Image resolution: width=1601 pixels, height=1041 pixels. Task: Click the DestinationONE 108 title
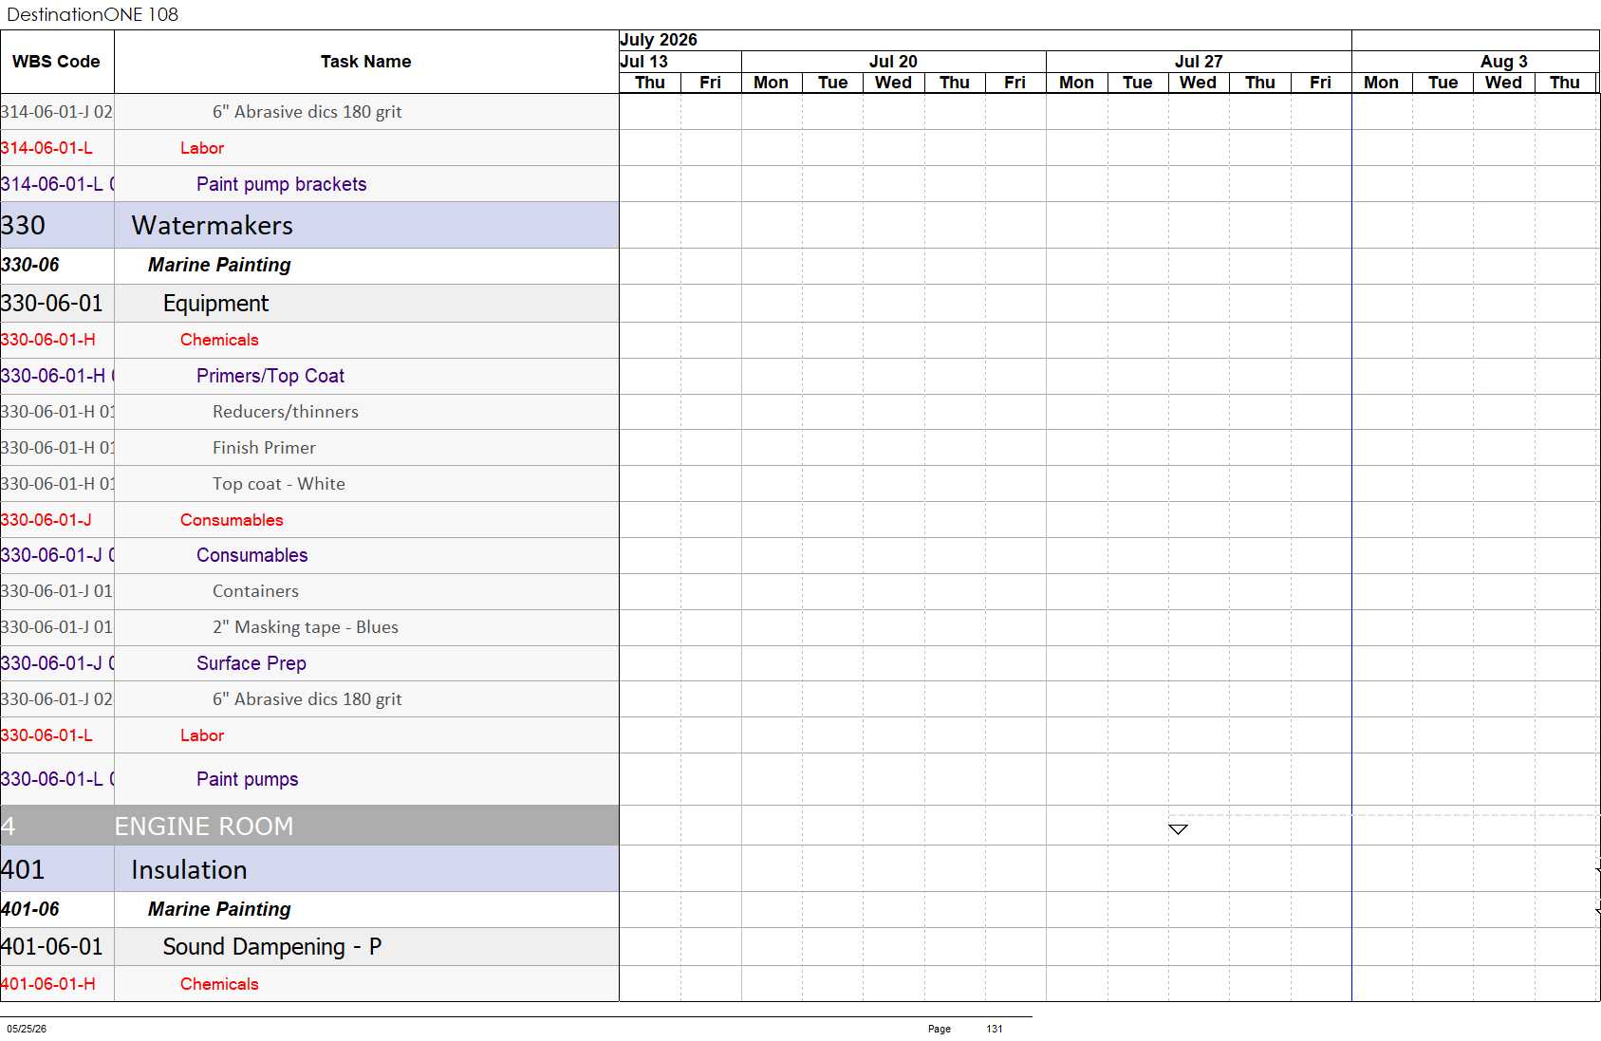click(x=92, y=14)
